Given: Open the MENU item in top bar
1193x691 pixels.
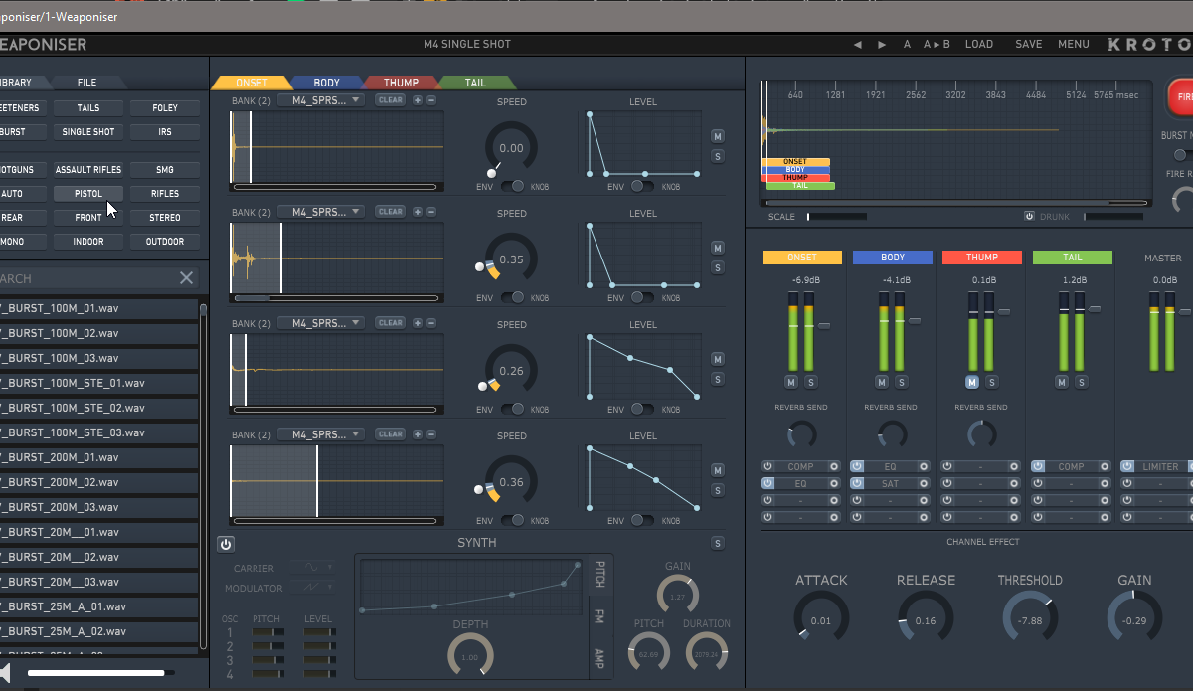Looking at the screenshot, I should [x=1073, y=44].
